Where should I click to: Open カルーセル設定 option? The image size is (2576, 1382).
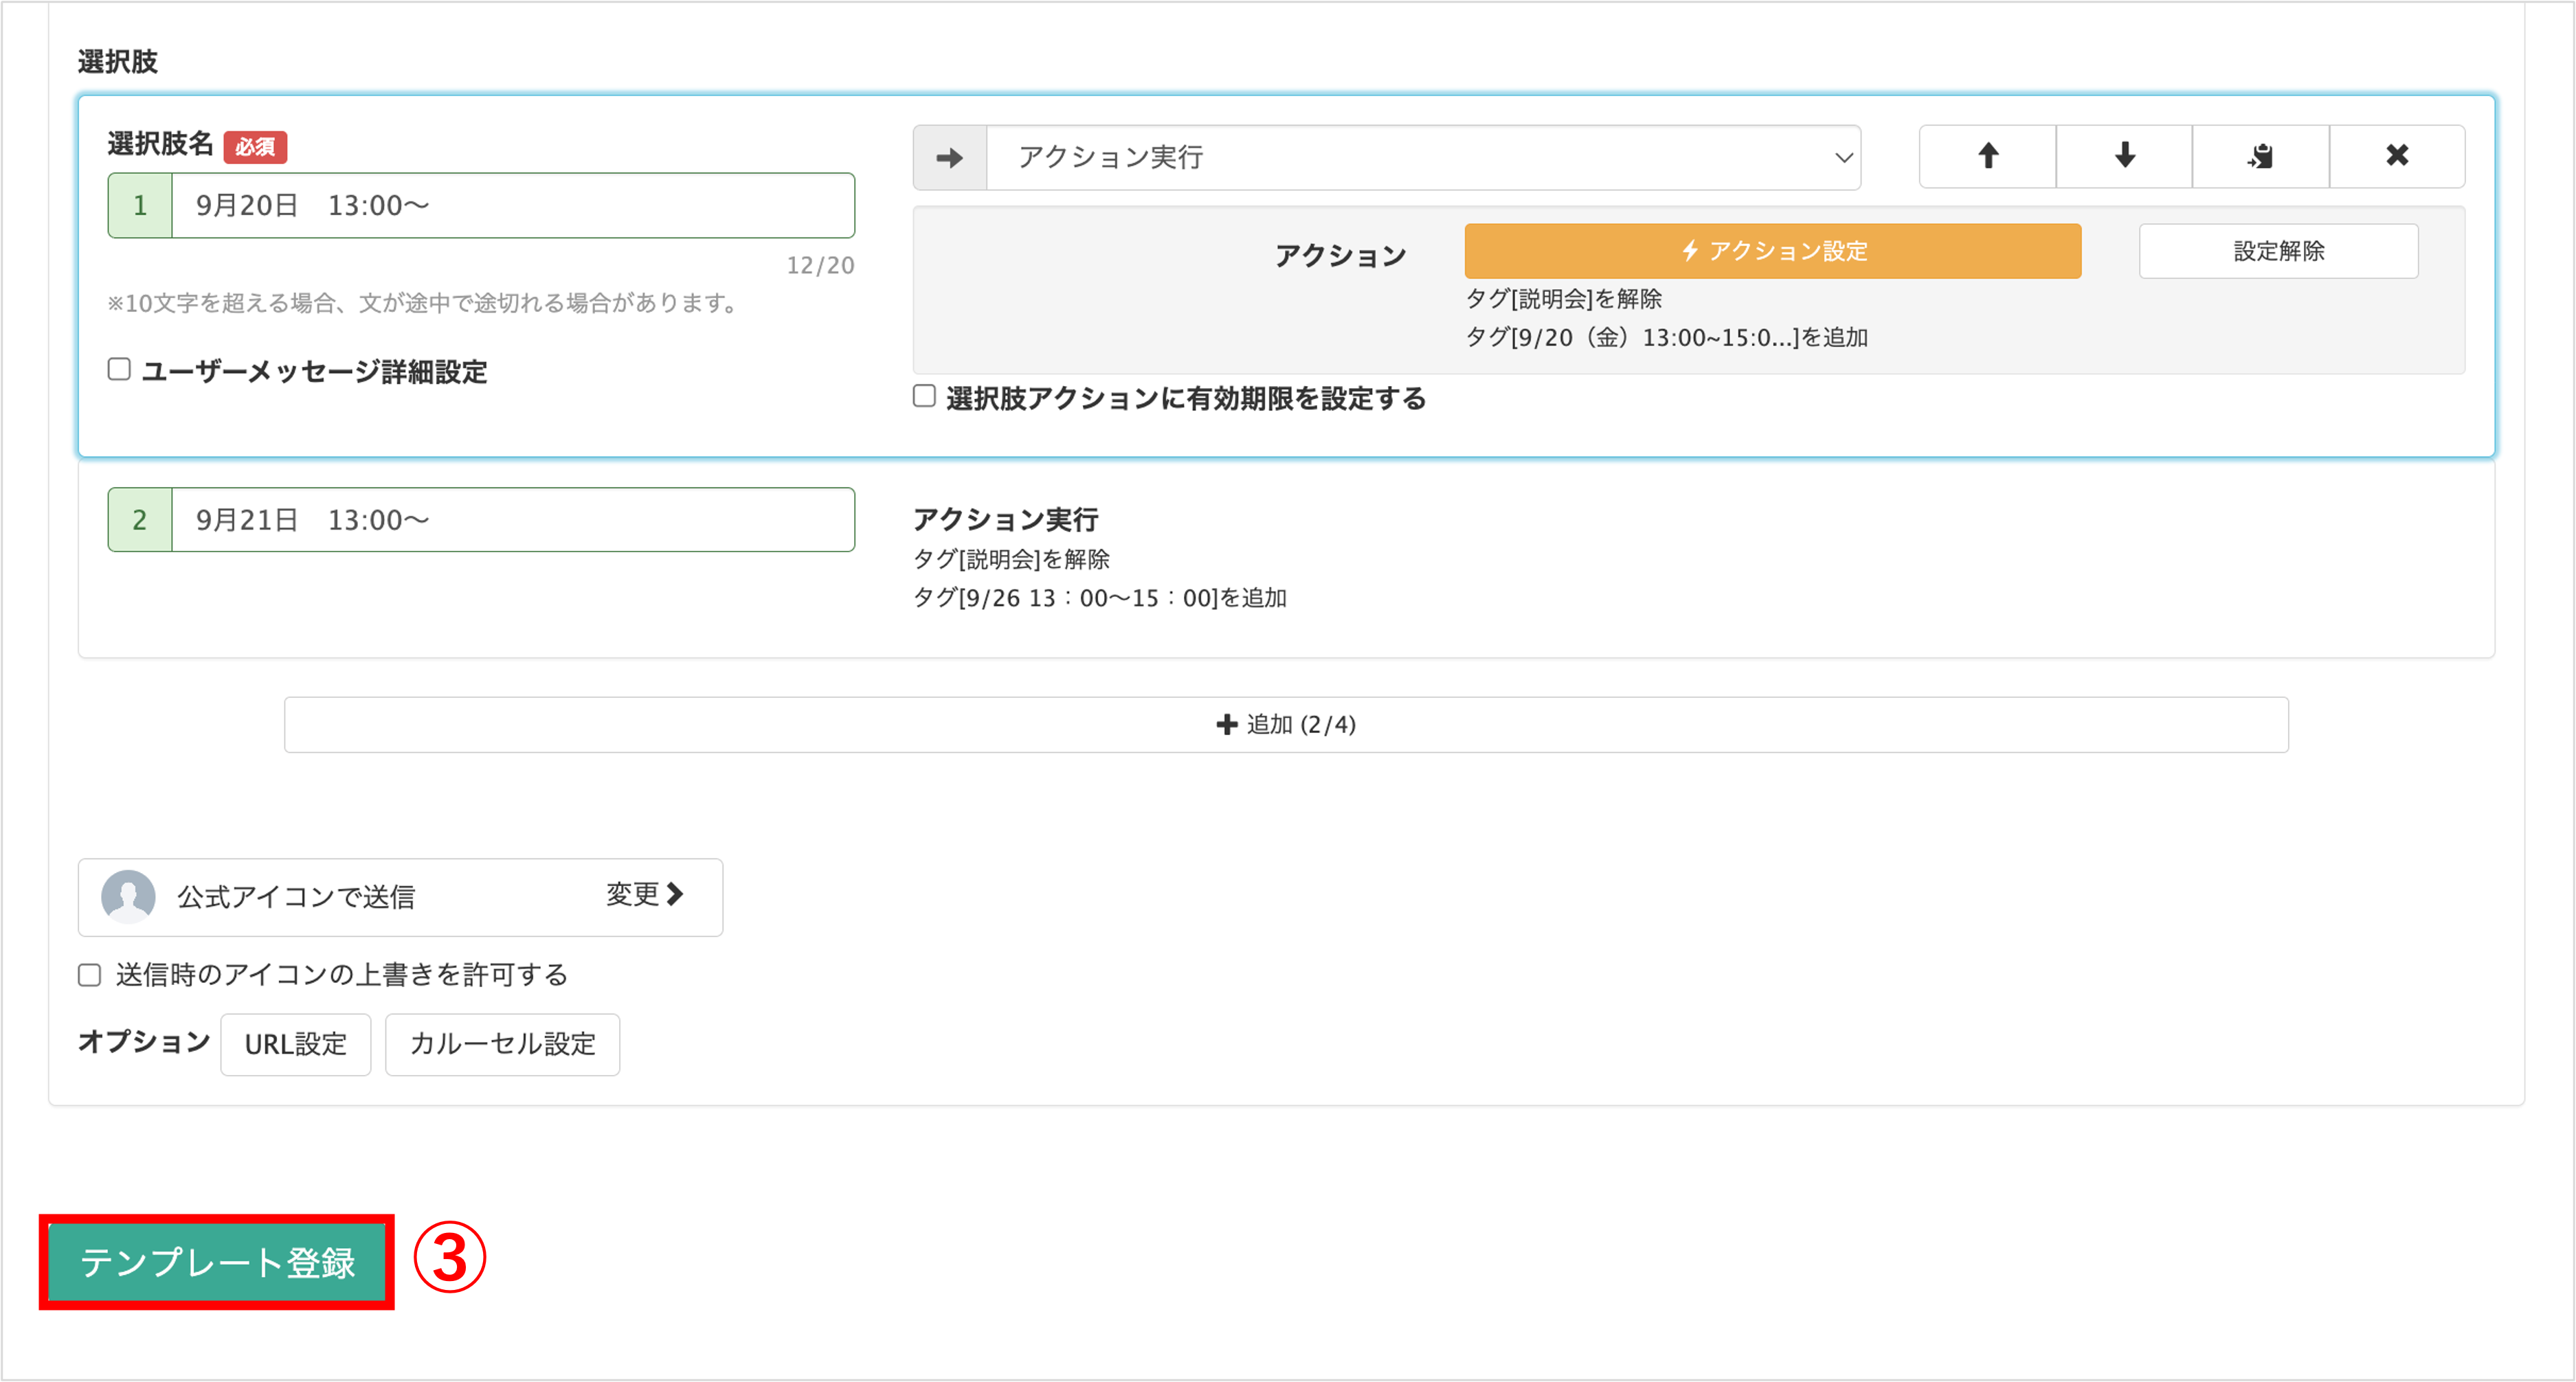point(502,1044)
